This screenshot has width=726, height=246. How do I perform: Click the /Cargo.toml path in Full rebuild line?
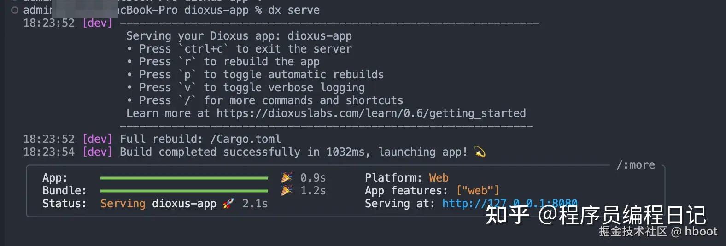point(245,139)
